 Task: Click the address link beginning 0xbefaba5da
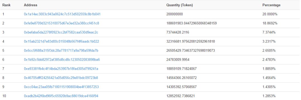pos(61,32)
